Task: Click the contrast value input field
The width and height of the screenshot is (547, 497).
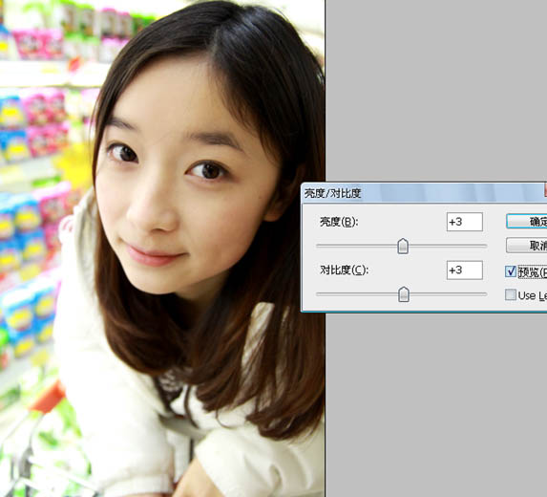Action: [464, 270]
